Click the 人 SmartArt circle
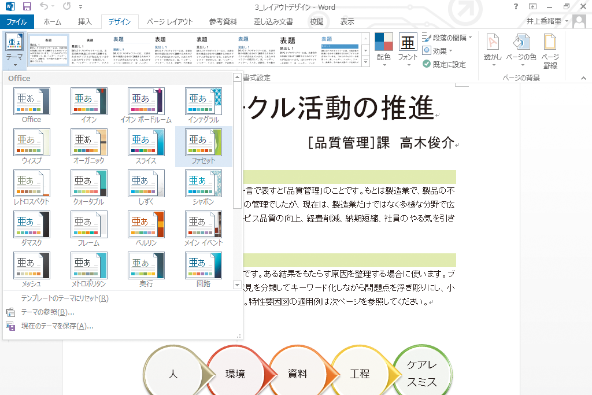Screen dimensions: 592x395 [173, 374]
